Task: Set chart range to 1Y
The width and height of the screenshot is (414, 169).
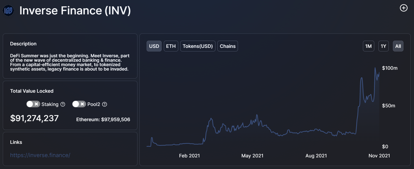Action: (383, 46)
